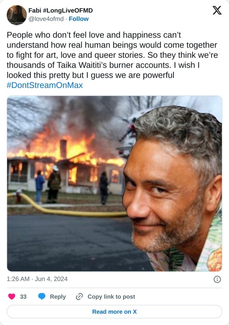Select Copy link to post
Image resolution: width=229 pixels, height=325 pixels.
(x=111, y=297)
